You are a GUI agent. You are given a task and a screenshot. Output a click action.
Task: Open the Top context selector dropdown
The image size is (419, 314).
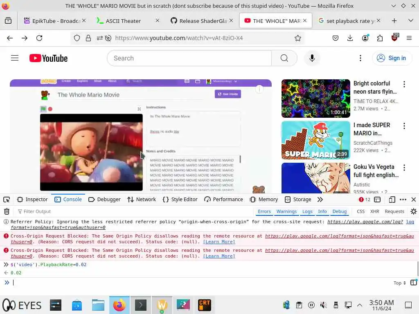pos(399,283)
